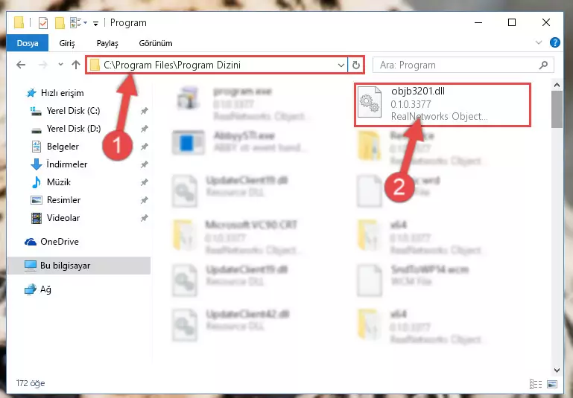
Task: Select OneDrive in navigation pane
Action: pyautogui.click(x=59, y=242)
